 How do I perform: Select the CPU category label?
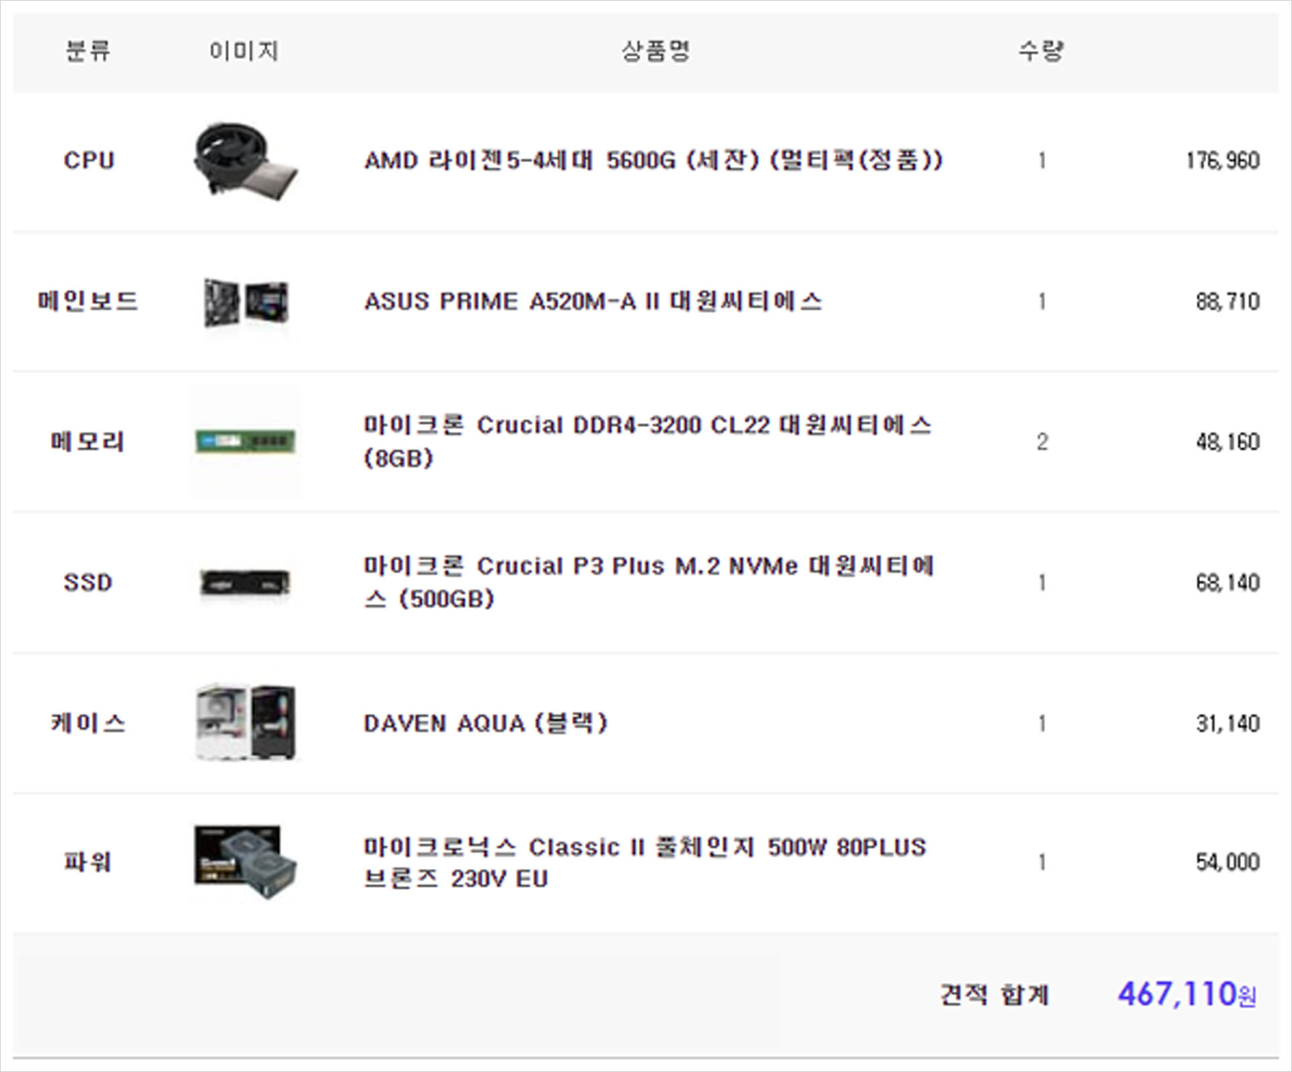[x=89, y=161]
